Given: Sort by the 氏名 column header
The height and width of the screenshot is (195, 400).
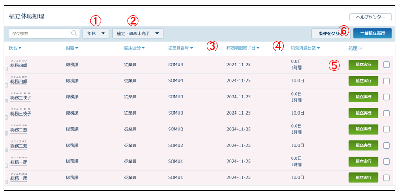Looking at the screenshot, I should (15, 48).
